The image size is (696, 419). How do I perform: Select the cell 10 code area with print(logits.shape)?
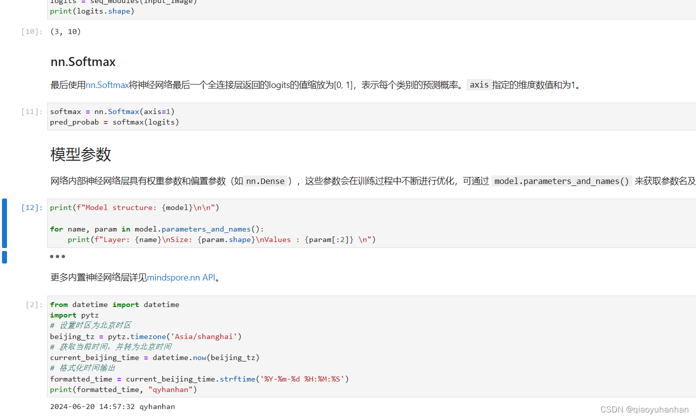371,9
